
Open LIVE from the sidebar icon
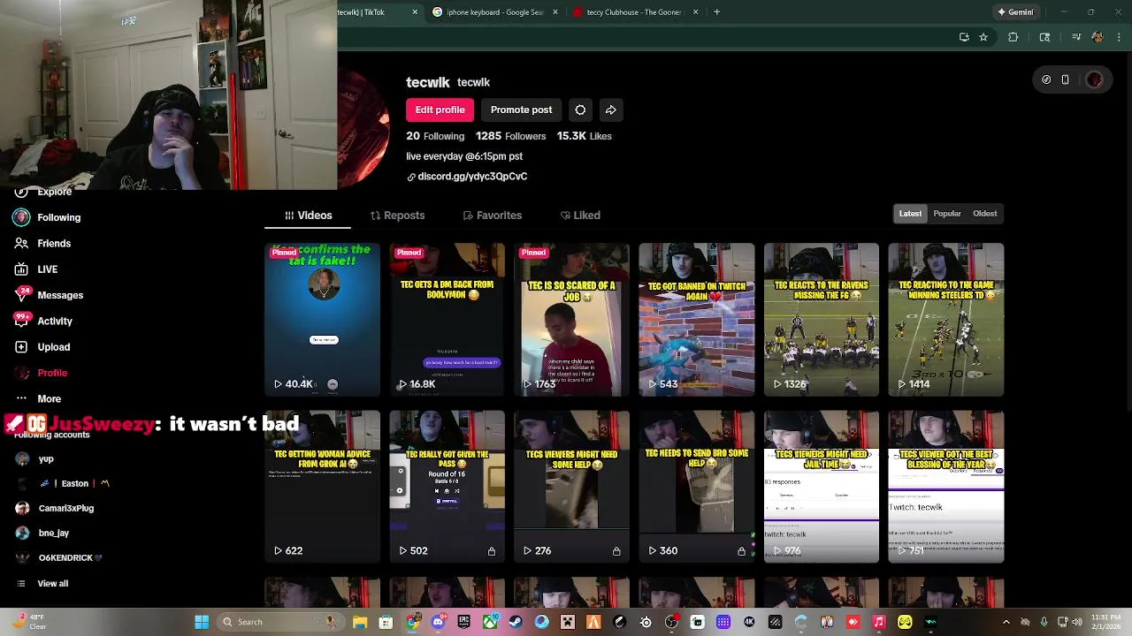[x=20, y=269]
